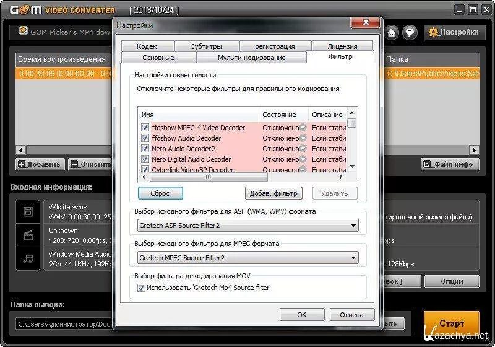This screenshot has width=495, height=347.
Task: Open state dropdown for Cyberlink Video/SP Decoder
Action: point(303,169)
